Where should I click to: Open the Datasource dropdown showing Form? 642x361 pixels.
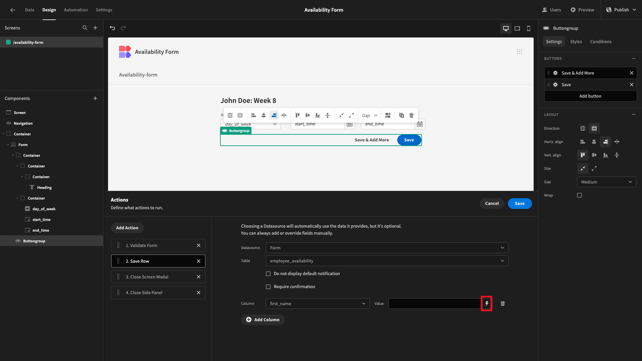[x=387, y=248]
